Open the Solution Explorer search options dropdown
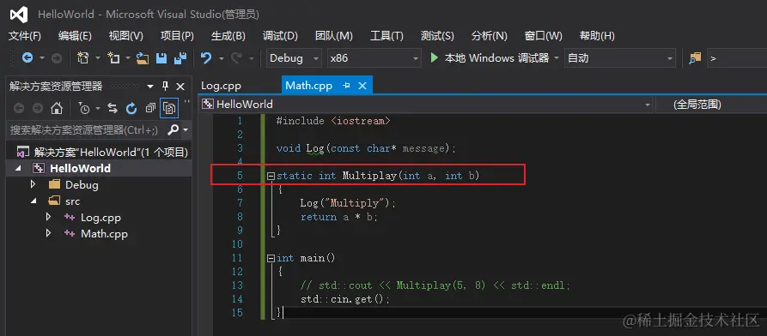The height and width of the screenshot is (336, 767). tap(185, 130)
